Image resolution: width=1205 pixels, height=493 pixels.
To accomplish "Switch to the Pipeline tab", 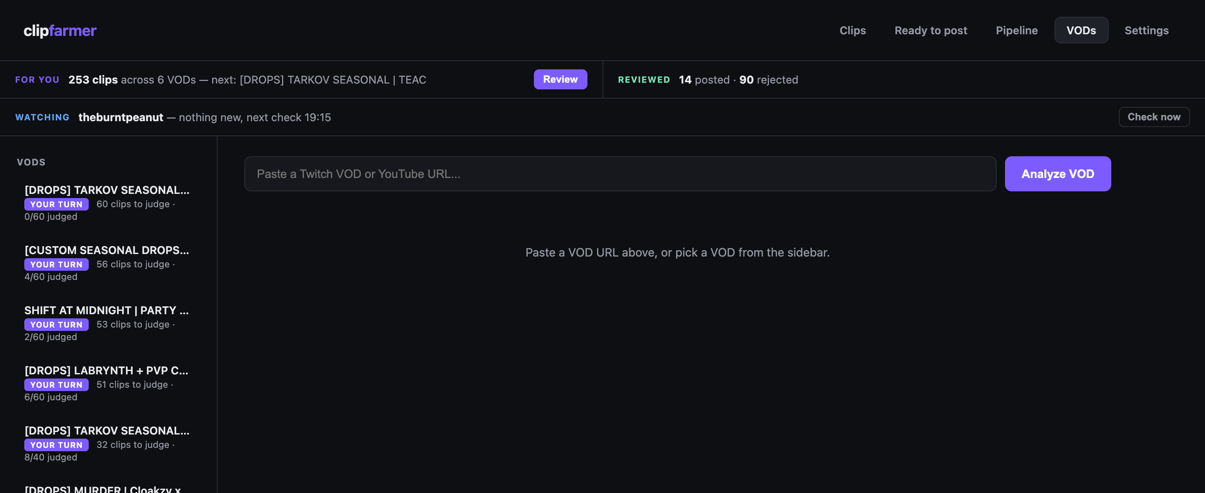I will click(x=1017, y=30).
